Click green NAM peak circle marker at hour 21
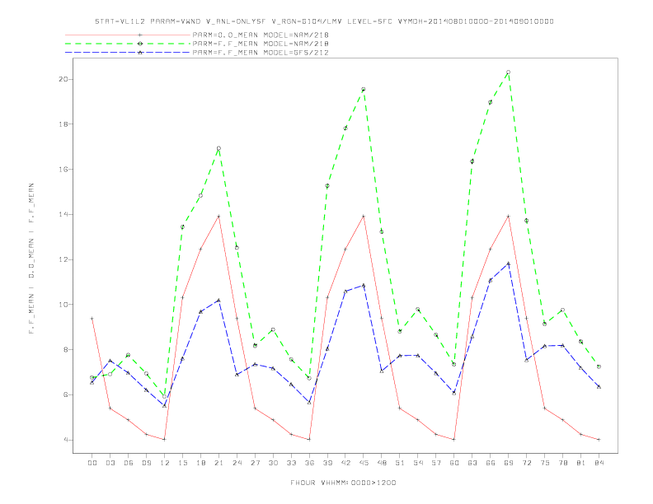Viewport: 653px width, 504px height. click(218, 148)
